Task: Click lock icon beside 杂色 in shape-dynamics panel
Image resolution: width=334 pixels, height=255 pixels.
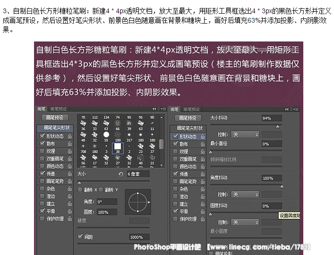Action: [203, 189]
